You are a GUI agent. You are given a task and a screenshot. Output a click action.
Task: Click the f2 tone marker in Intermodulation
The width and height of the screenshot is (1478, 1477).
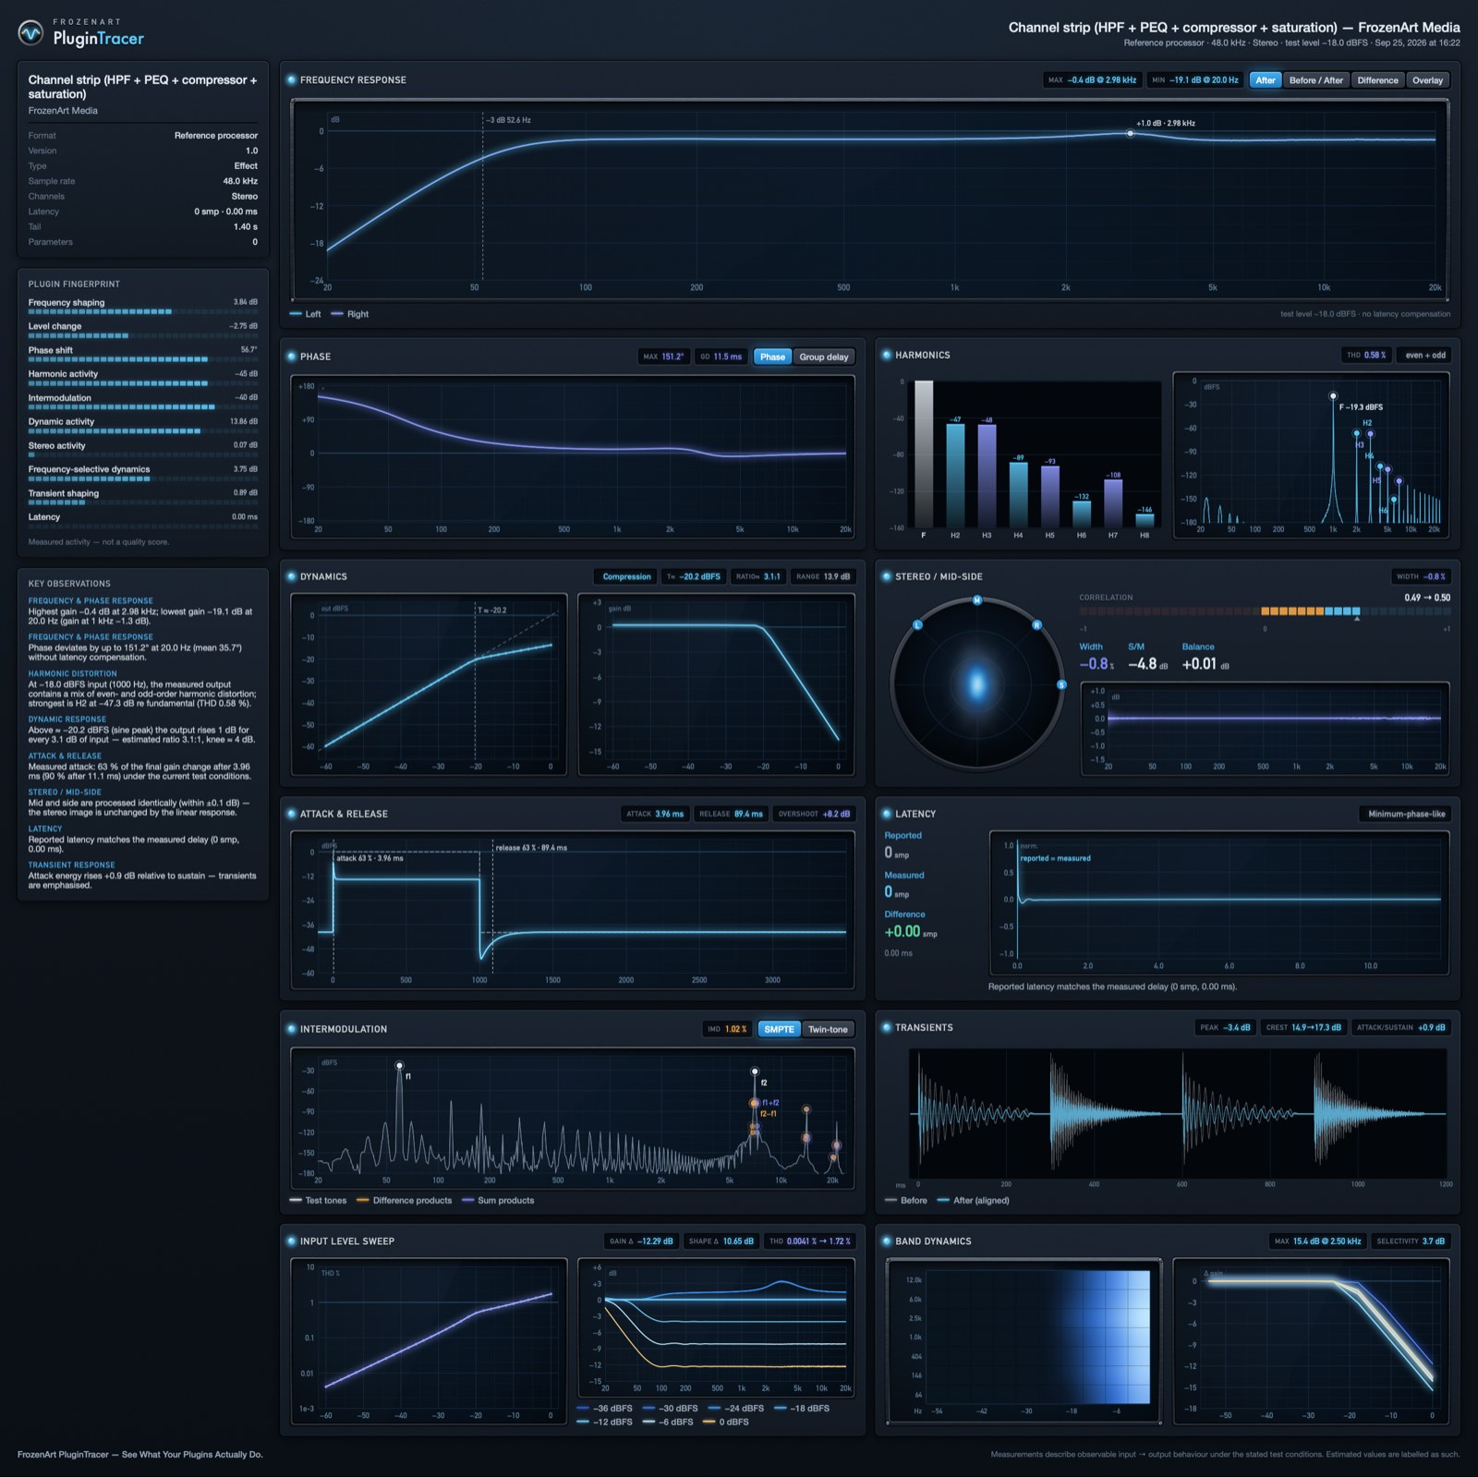755,1071
